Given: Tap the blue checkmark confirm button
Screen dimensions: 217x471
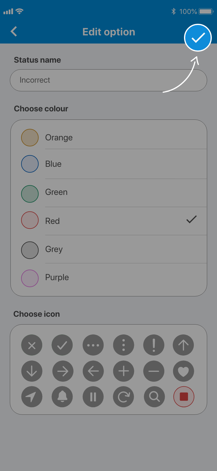Looking at the screenshot, I should 198,38.
